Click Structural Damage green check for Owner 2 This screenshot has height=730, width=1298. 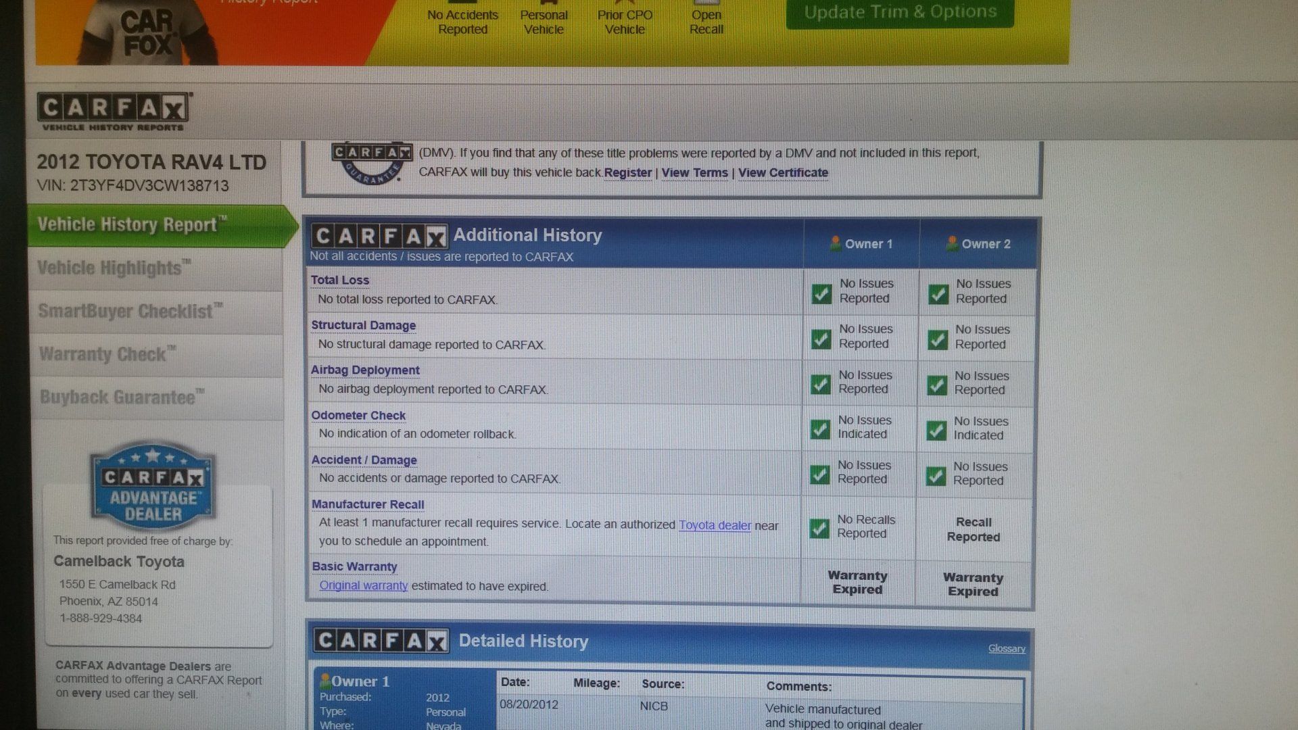(938, 339)
